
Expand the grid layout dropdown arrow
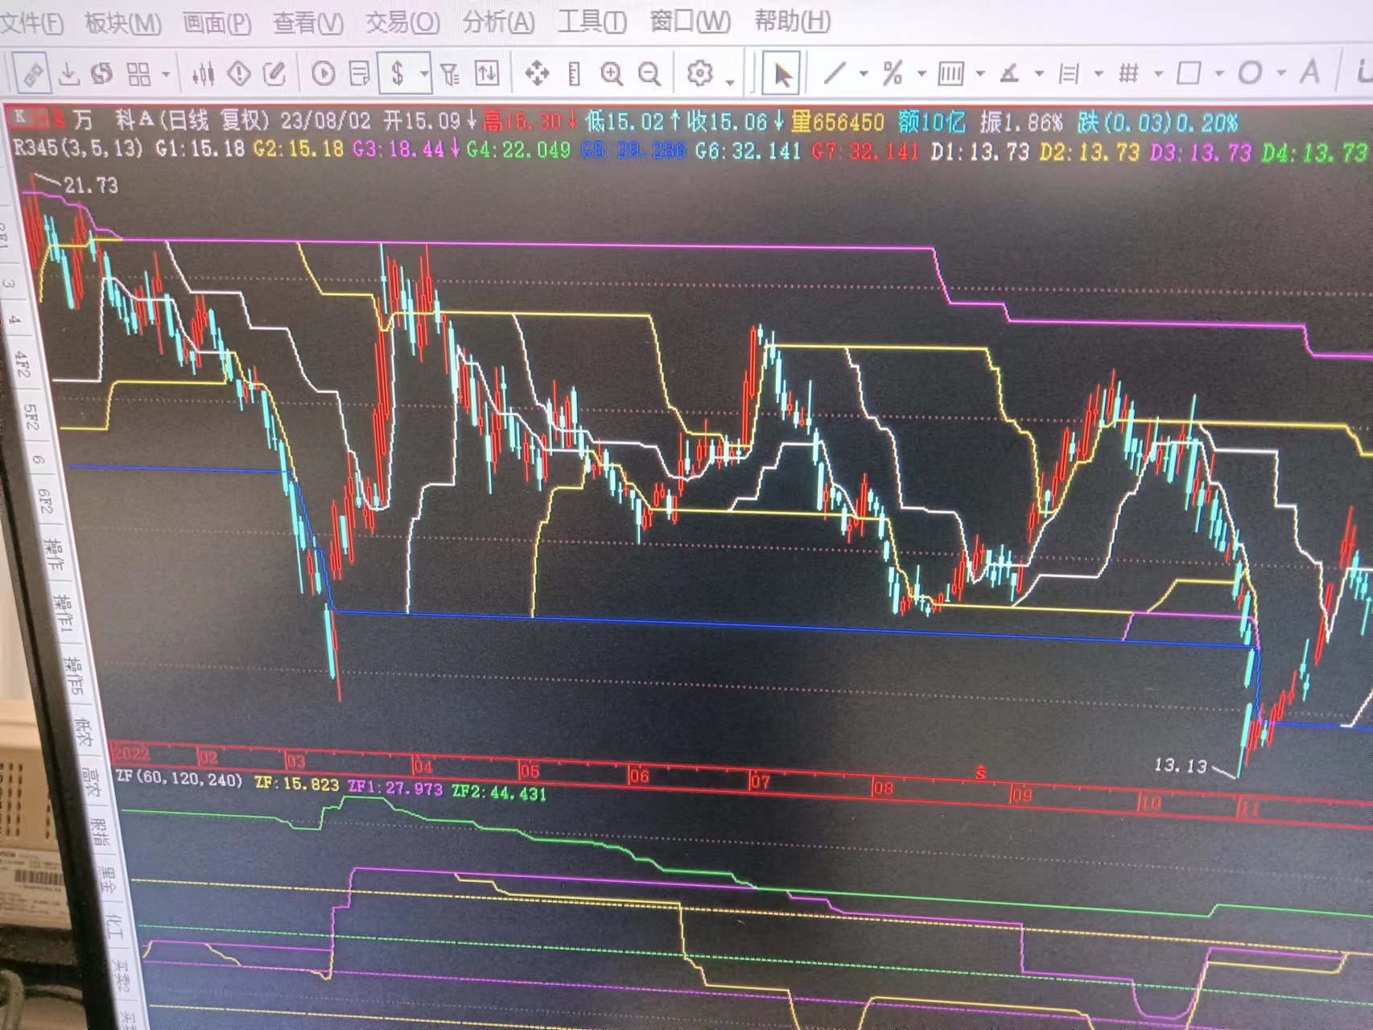tap(166, 75)
